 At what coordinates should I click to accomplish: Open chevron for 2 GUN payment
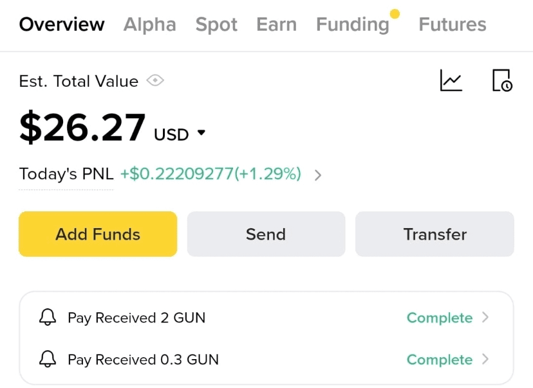pos(485,318)
